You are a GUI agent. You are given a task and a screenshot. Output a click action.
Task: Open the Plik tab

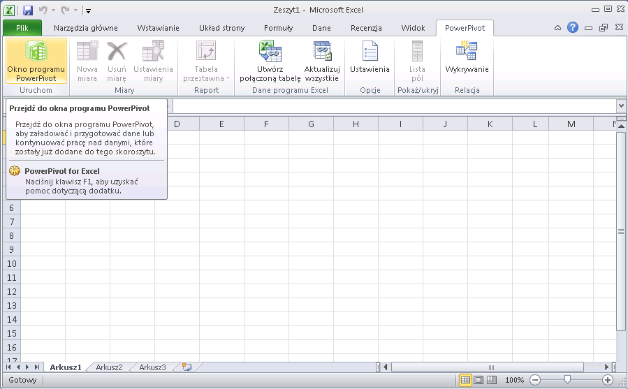(x=22, y=28)
